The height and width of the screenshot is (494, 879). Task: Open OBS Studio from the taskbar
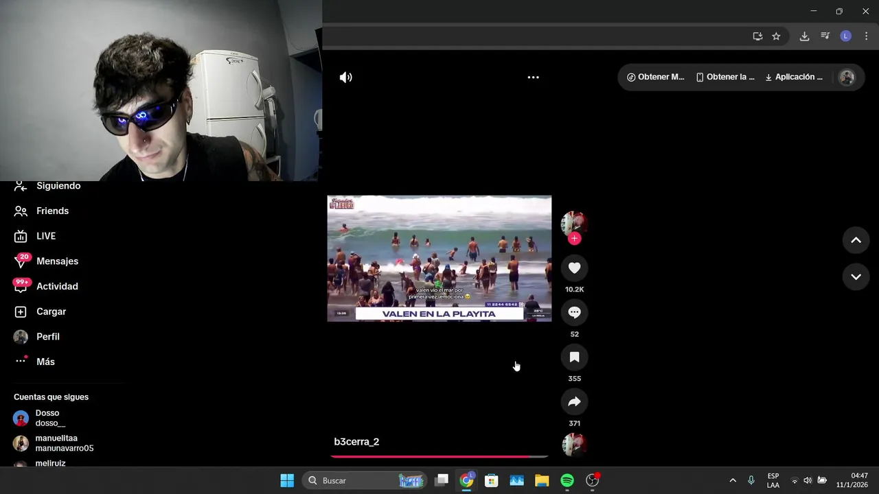tap(593, 480)
